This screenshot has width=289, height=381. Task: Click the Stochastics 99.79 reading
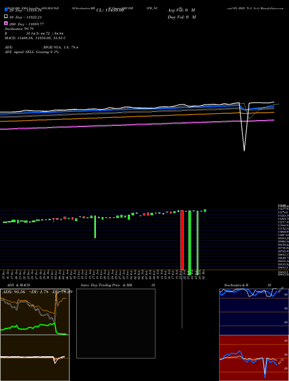[19, 29]
